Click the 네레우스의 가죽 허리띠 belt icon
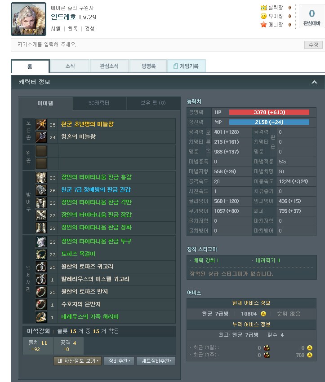The image size is (325, 382). click(41, 317)
